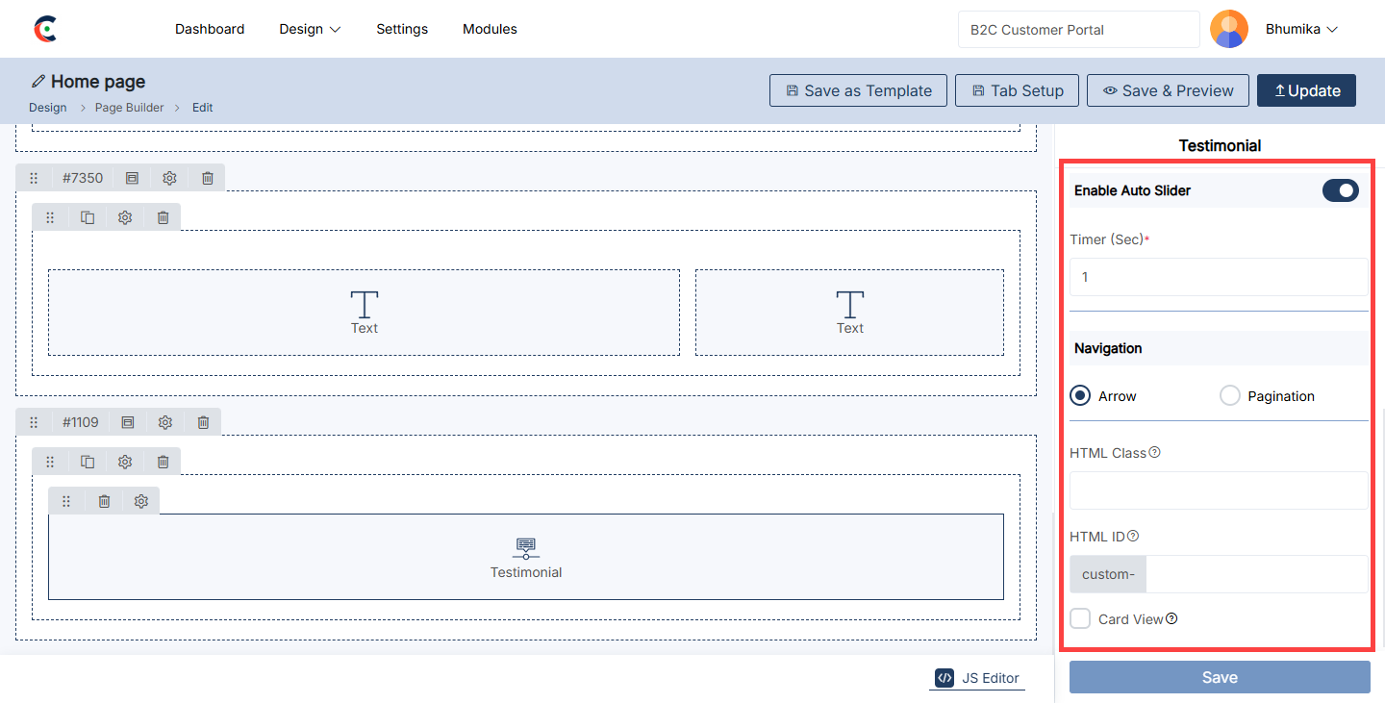This screenshot has width=1385, height=703.
Task: Click Save & Preview button
Action: (1168, 90)
